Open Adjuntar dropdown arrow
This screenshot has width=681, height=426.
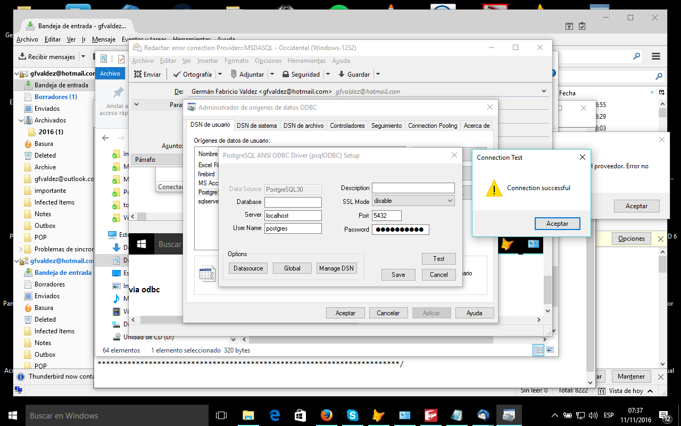tap(272, 75)
